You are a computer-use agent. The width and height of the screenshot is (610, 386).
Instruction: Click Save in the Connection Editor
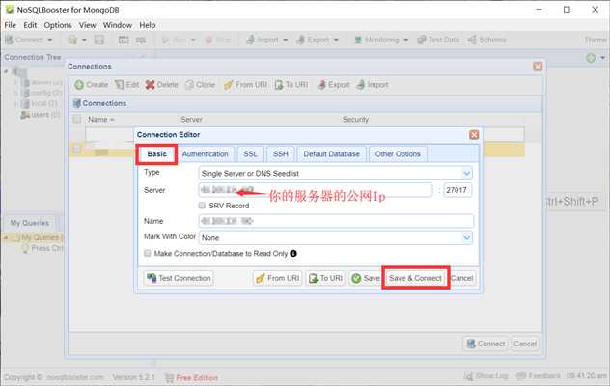pos(365,278)
